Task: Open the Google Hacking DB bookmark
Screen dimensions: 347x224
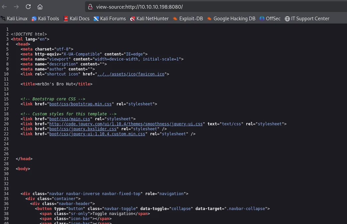Action: pyautogui.click(x=231, y=19)
